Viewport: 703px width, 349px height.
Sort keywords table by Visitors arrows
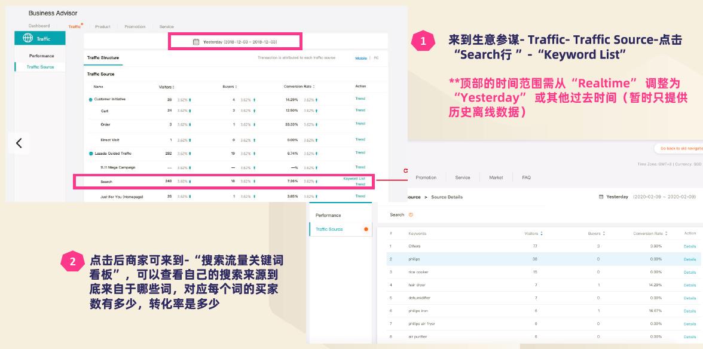(x=542, y=234)
